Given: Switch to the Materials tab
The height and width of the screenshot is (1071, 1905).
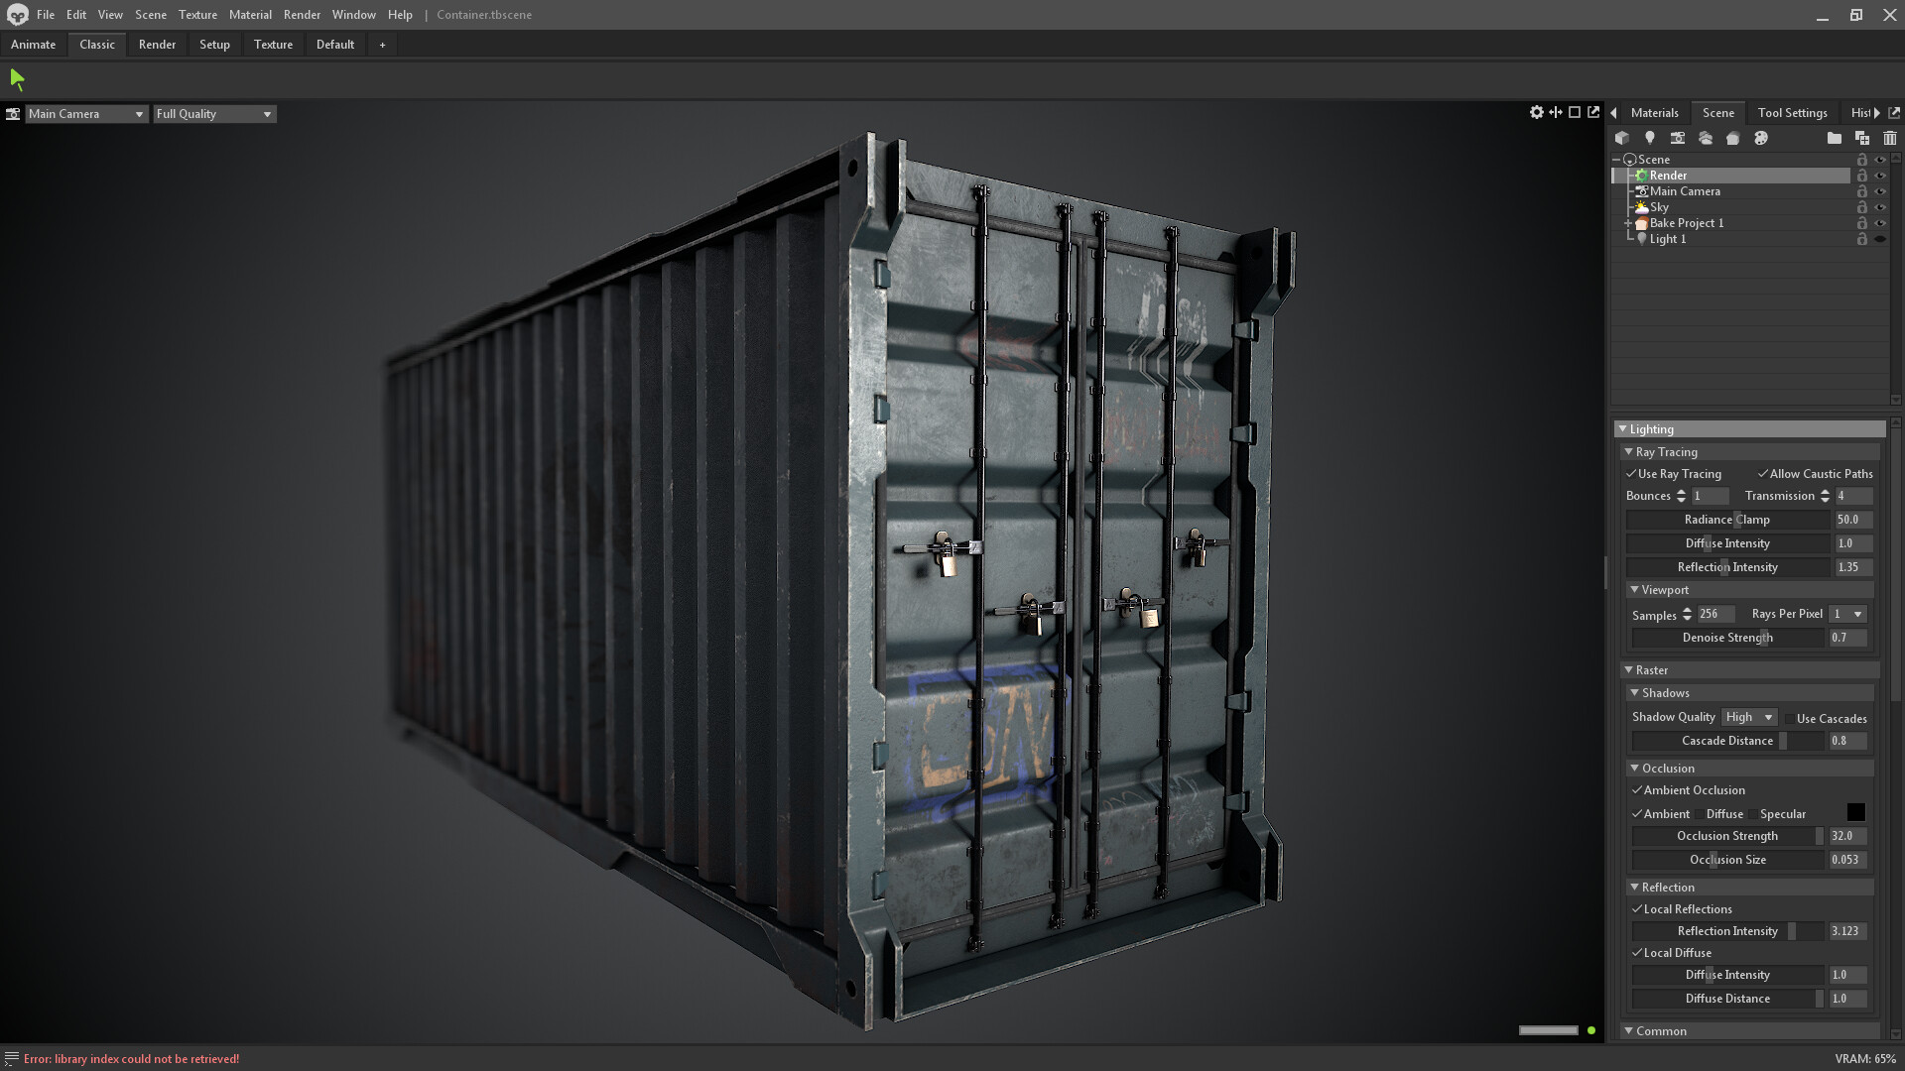Looking at the screenshot, I should coord(1655,112).
